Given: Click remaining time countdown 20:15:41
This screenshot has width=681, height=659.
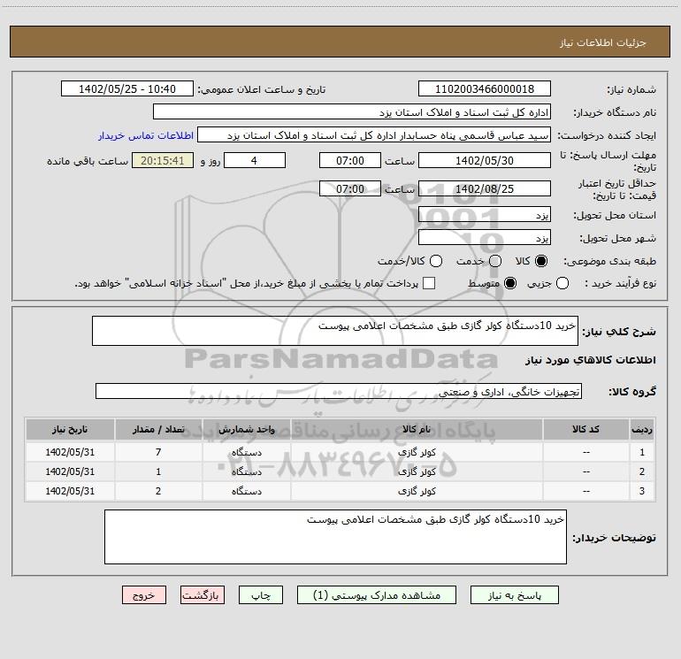Looking at the screenshot, I should (x=163, y=160).
